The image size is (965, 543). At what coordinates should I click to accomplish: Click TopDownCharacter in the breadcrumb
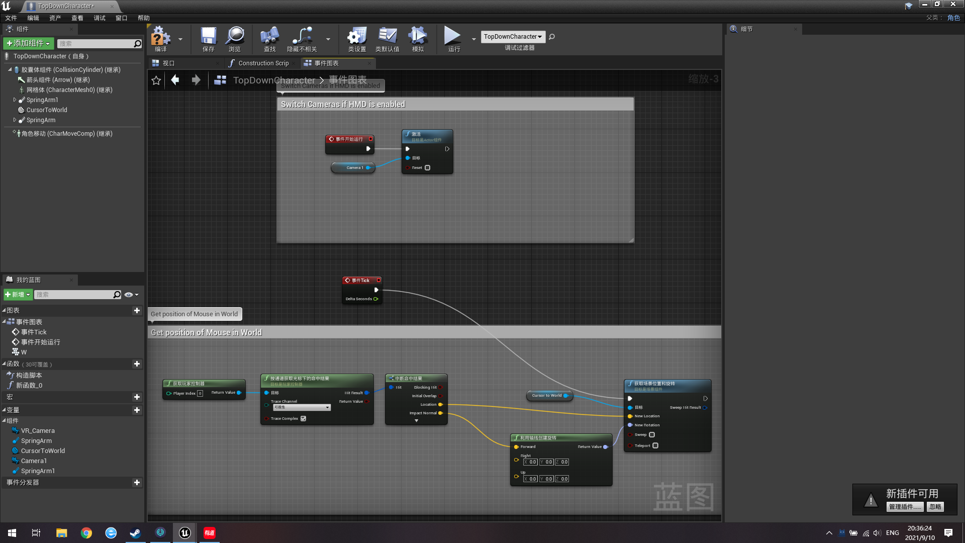pyautogui.click(x=274, y=80)
